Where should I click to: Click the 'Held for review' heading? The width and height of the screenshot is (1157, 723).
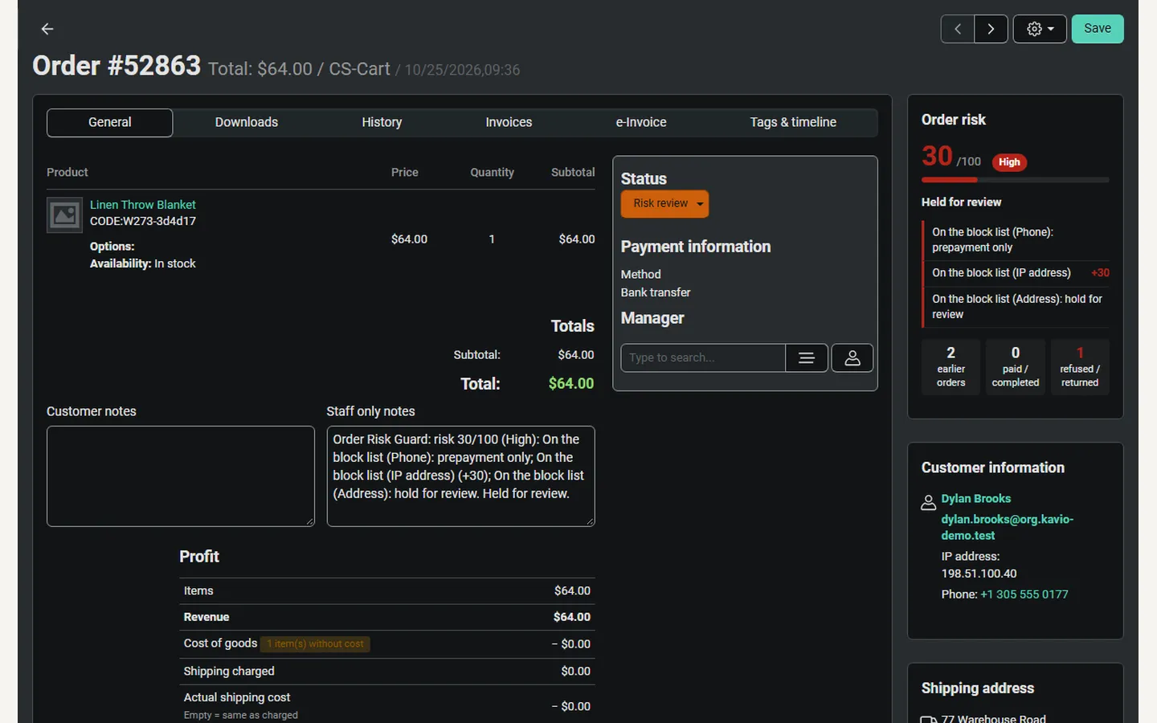tap(962, 202)
